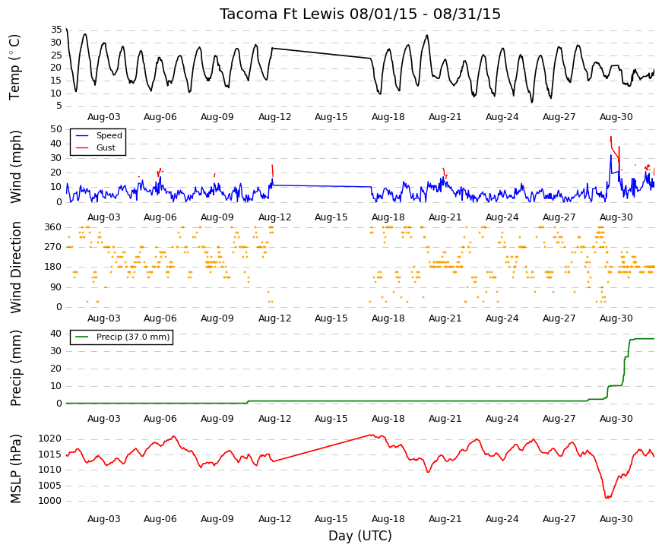Screen dimensions: 662x551
Task: Click the Day (UTC) x-axis label
Action: (x=360, y=536)
